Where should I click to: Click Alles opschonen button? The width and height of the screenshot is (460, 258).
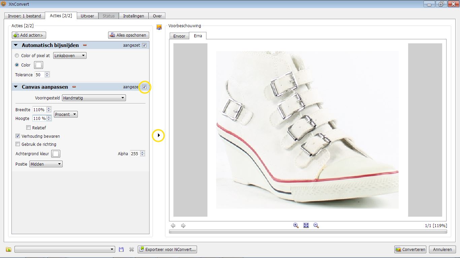(x=128, y=35)
